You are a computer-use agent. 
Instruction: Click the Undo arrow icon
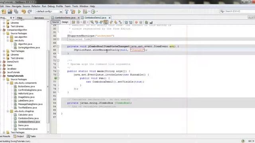[24, 12]
